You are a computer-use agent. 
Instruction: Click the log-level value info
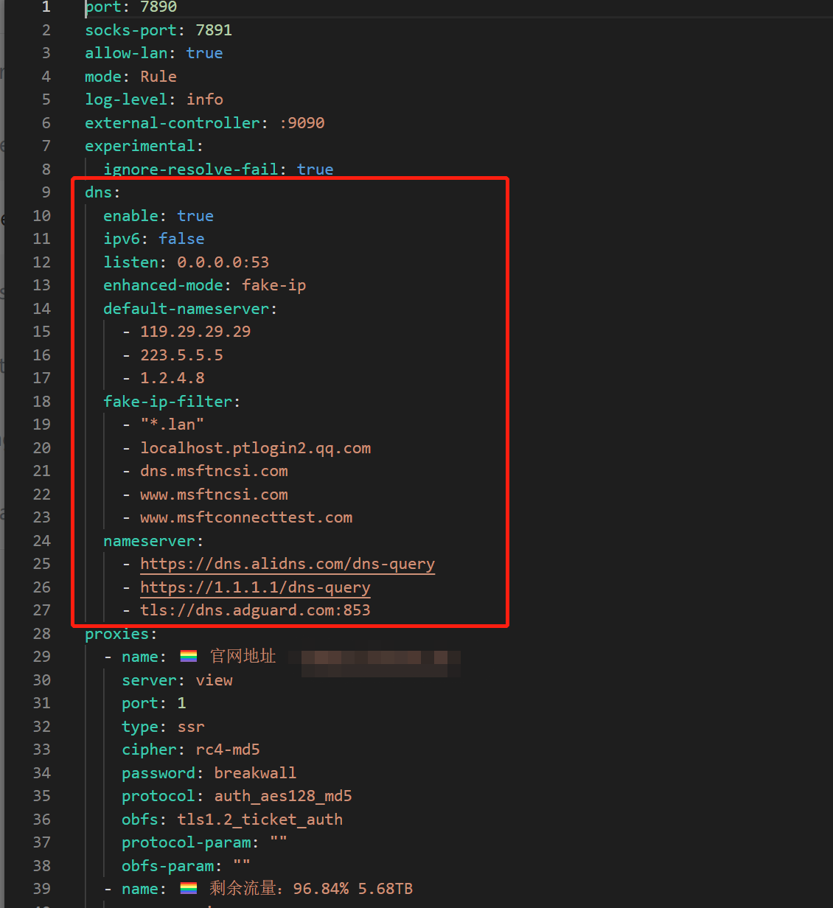pos(204,99)
